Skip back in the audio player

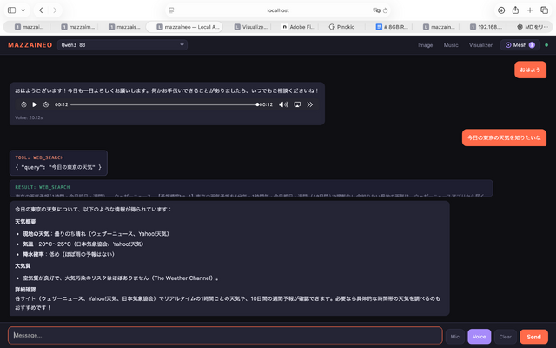coord(23,104)
